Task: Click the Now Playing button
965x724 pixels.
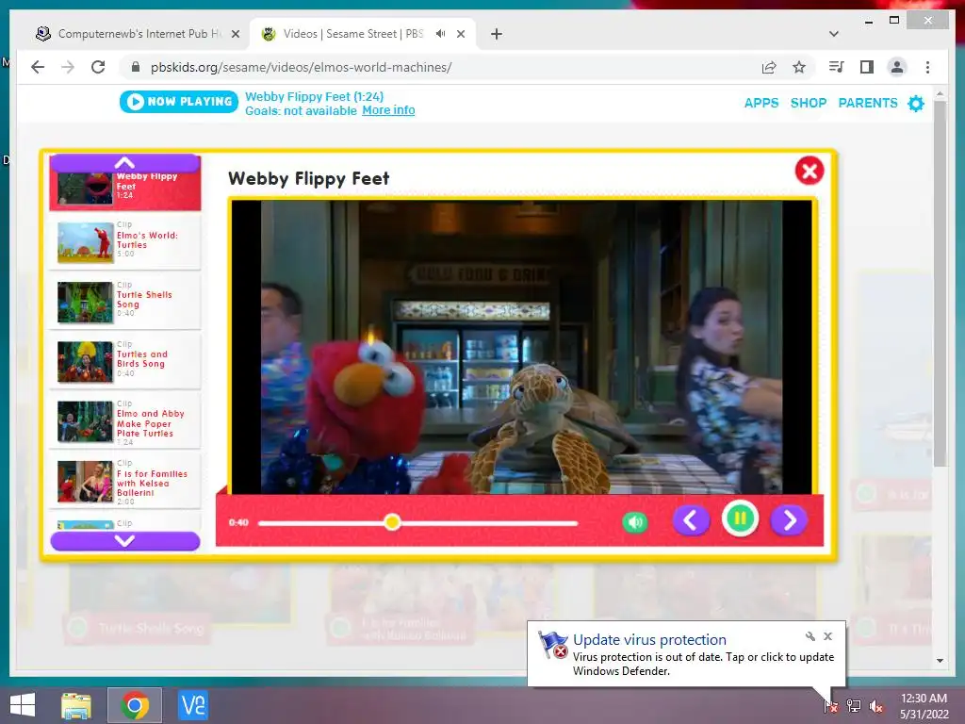Action: pos(178,102)
